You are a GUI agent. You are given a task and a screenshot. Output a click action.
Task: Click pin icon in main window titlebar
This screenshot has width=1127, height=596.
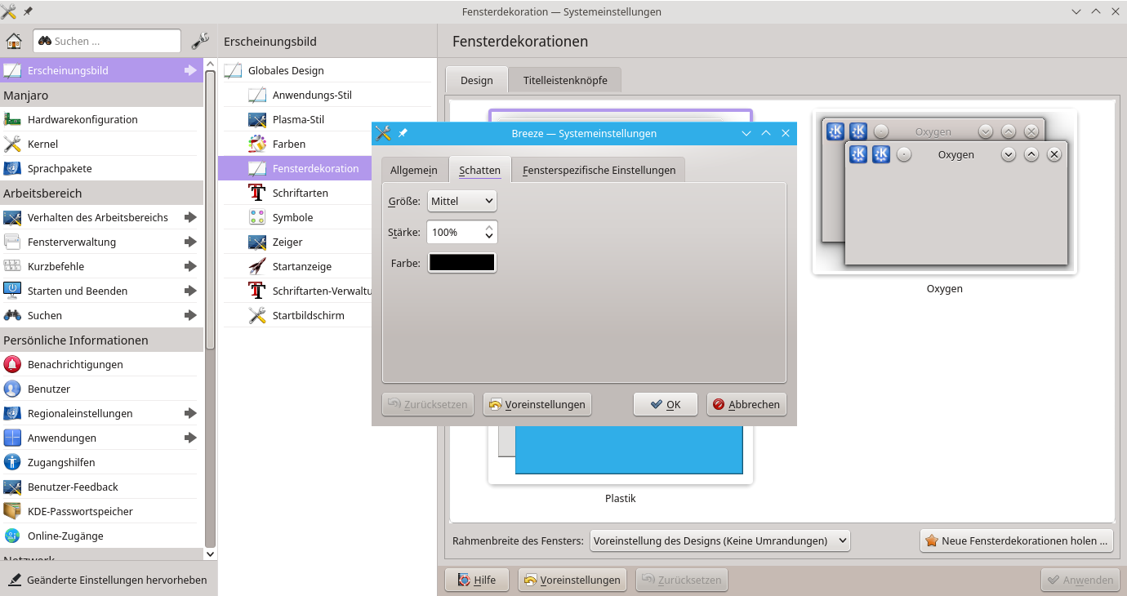(x=28, y=11)
